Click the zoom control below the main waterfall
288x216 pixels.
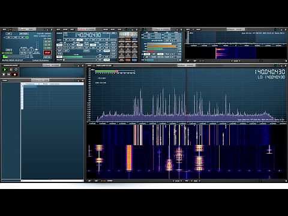[177, 181]
